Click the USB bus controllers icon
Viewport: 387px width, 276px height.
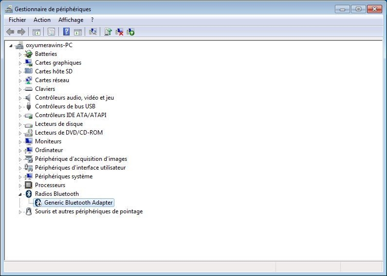click(x=29, y=106)
